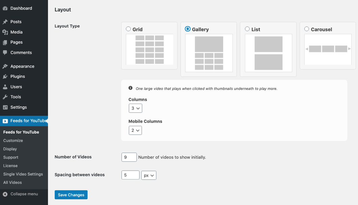The height and width of the screenshot is (205, 358).
Task: Click the Media library icon
Action: 5,32
